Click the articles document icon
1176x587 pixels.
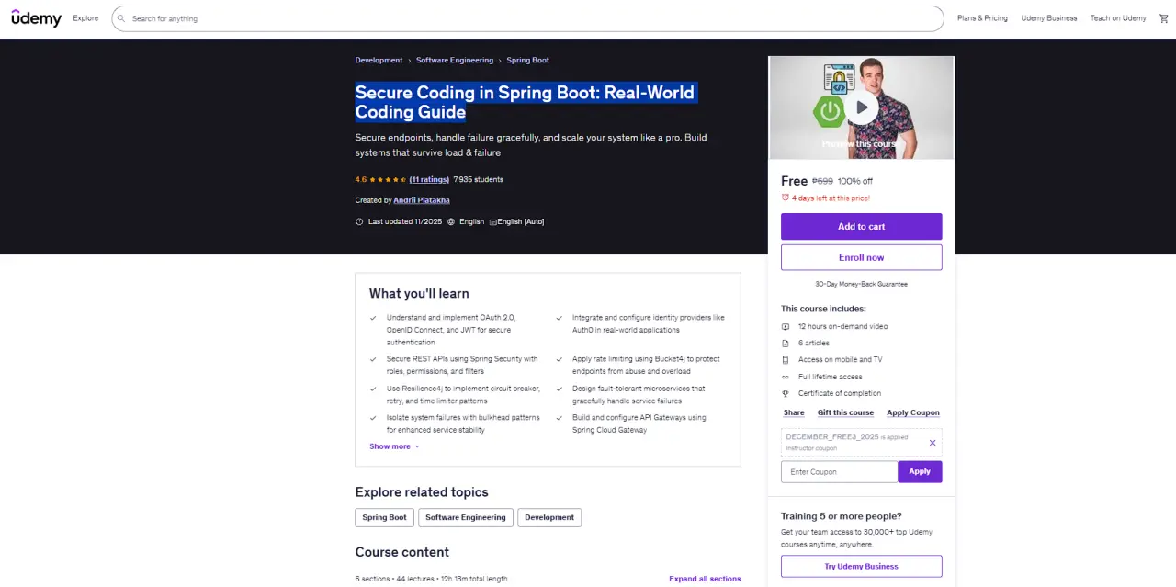click(786, 344)
